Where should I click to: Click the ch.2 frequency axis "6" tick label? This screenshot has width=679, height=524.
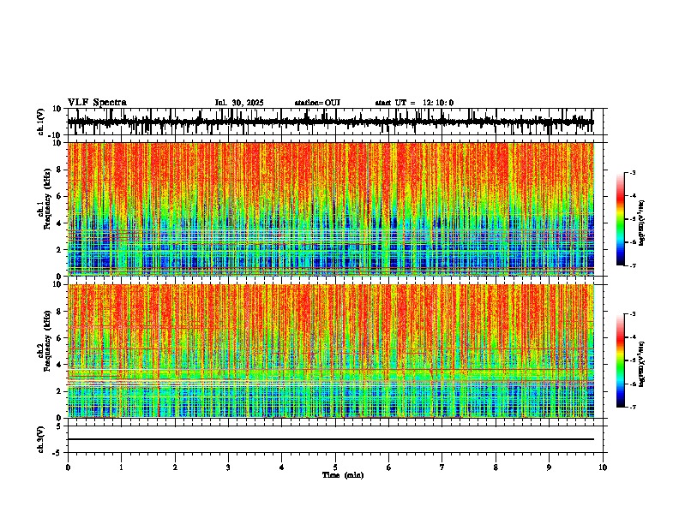click(60, 338)
